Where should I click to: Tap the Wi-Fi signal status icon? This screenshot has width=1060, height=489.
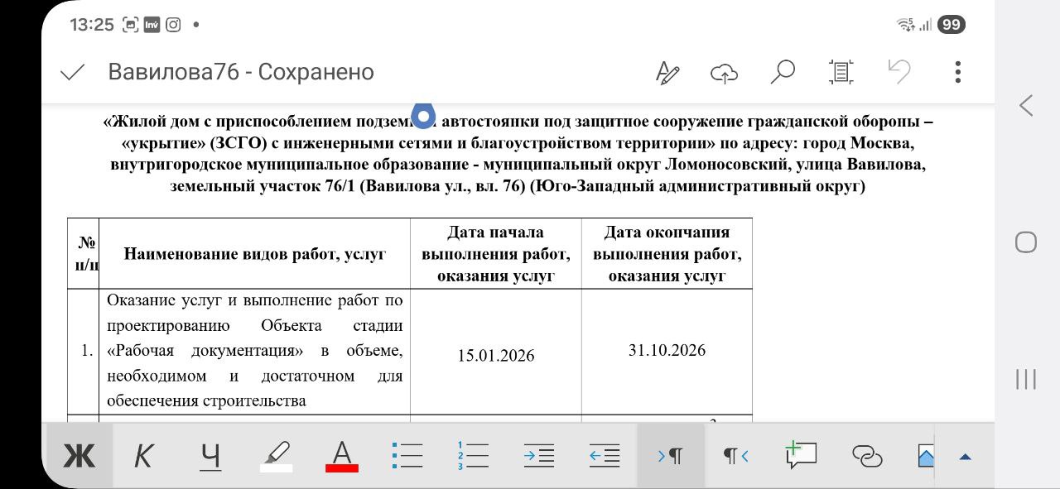tap(905, 25)
